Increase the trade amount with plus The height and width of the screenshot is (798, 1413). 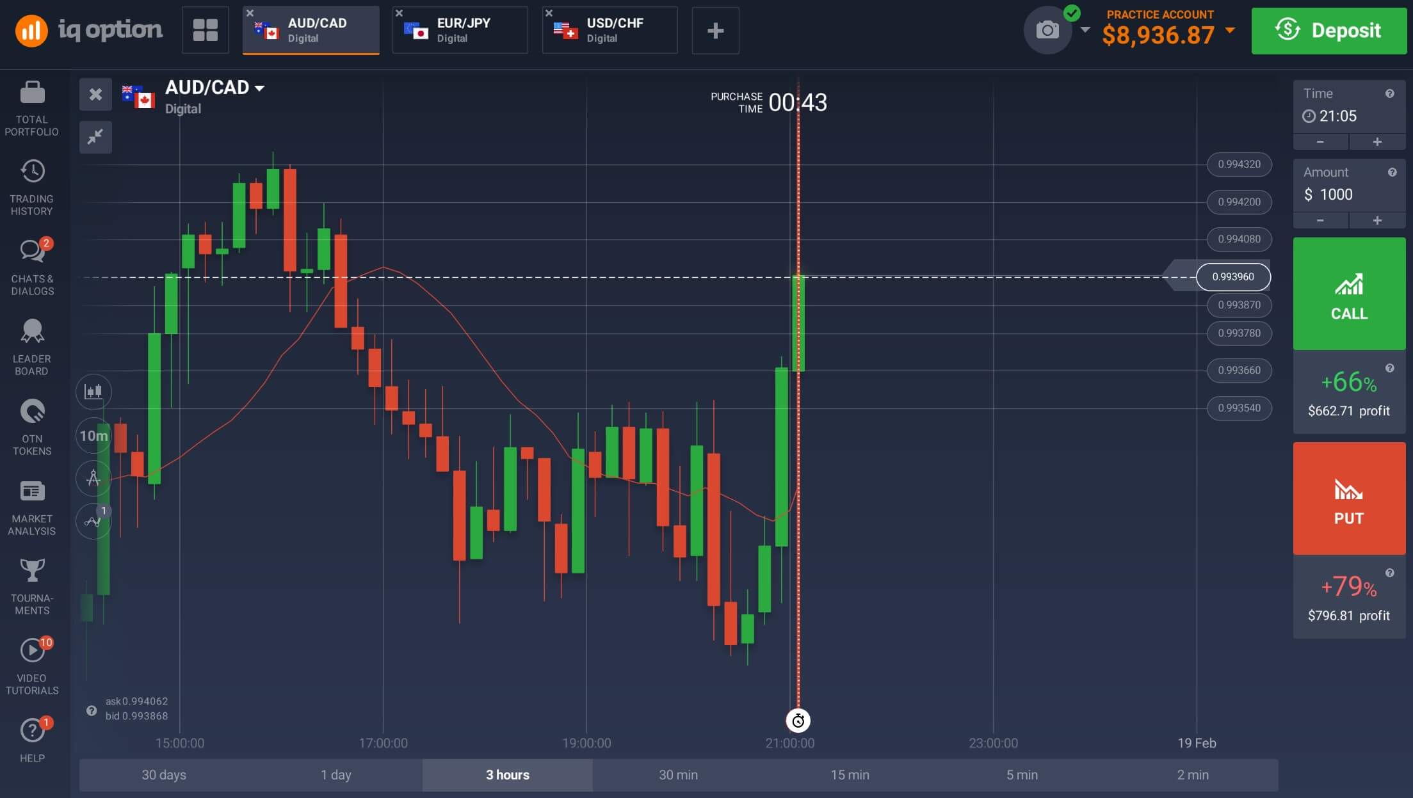point(1377,221)
